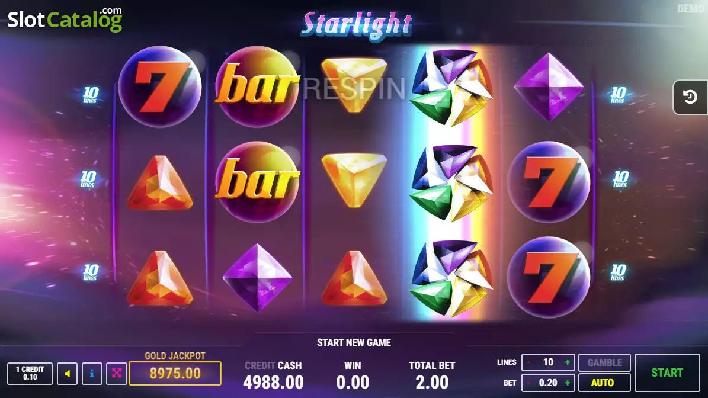Click the top bar symbol on reel two
708x398 pixels.
click(x=258, y=86)
